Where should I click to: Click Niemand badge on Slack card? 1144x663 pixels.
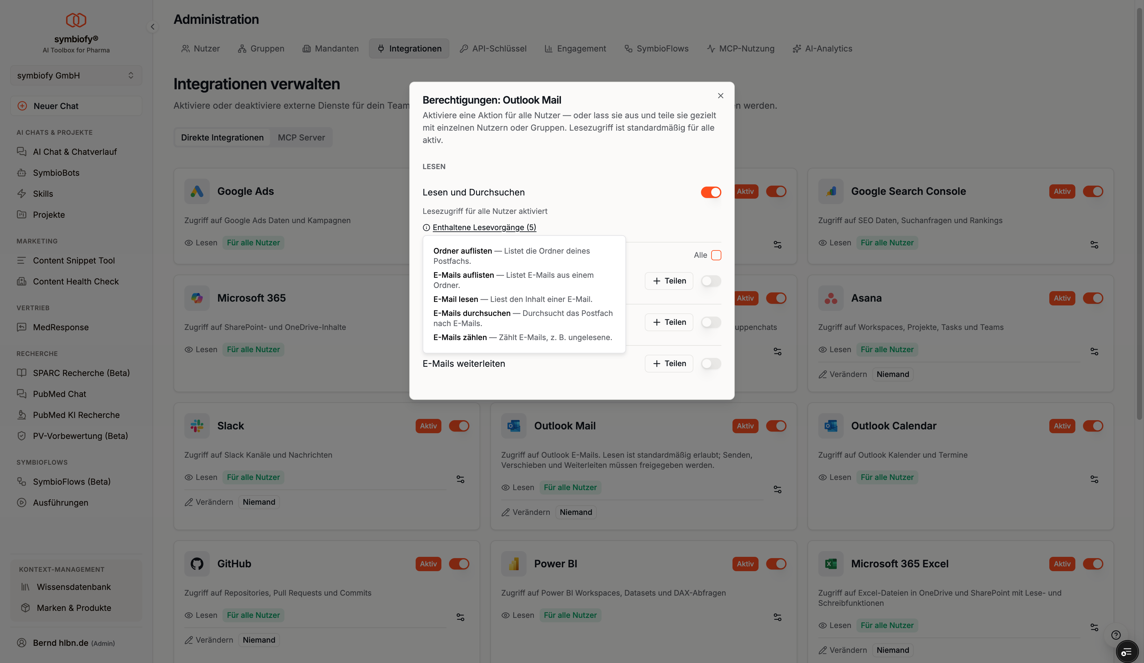259,502
